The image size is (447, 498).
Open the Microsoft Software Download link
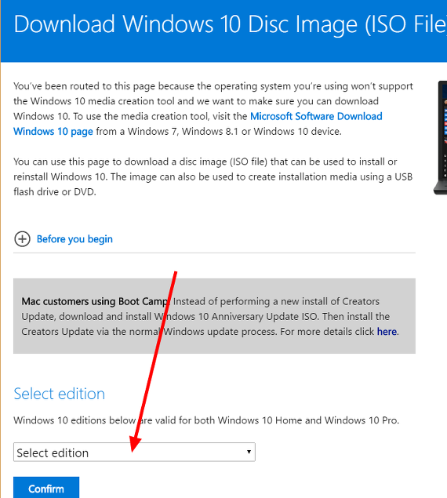click(316, 116)
